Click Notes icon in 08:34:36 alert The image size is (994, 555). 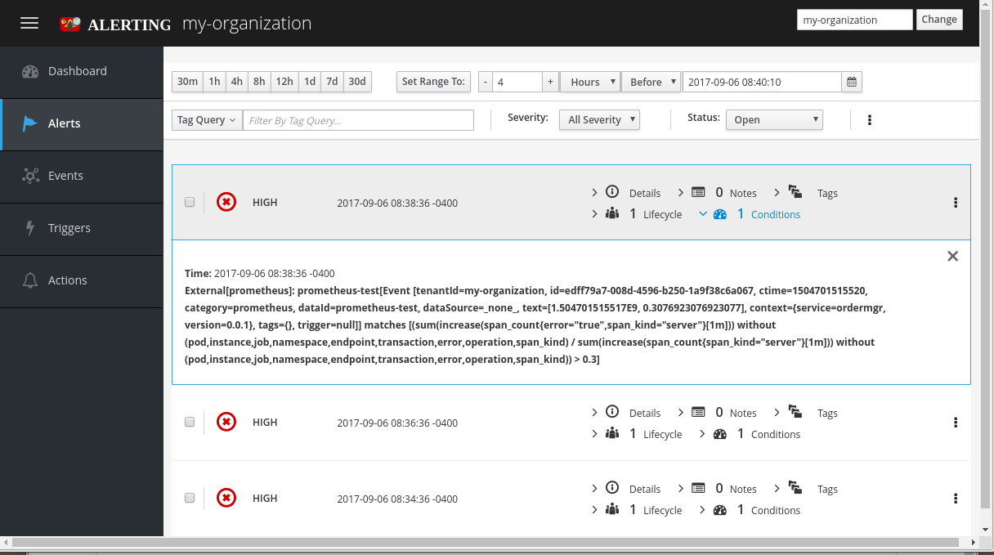[698, 488]
